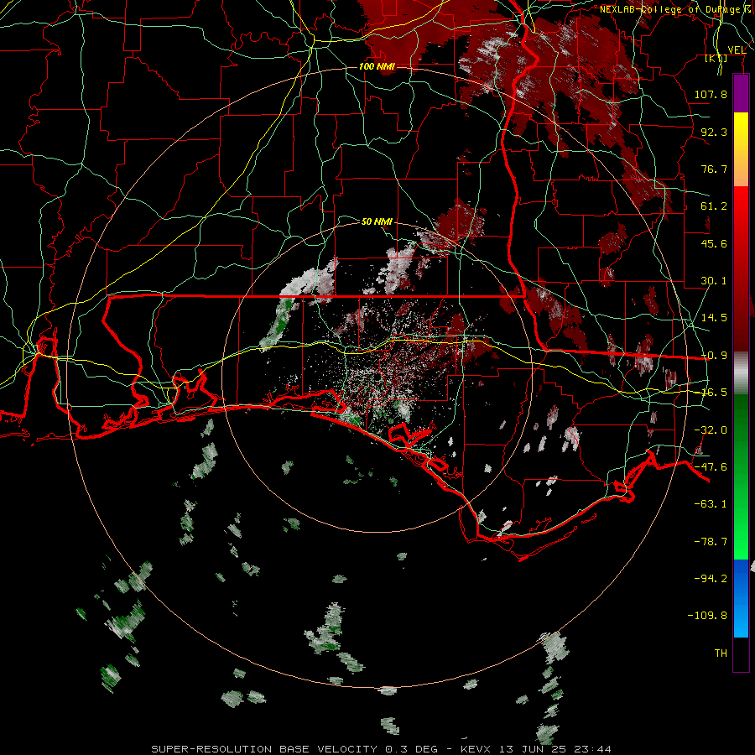Click the "[KT]" units label
Viewport: 755px width, 755px height.
(716, 59)
